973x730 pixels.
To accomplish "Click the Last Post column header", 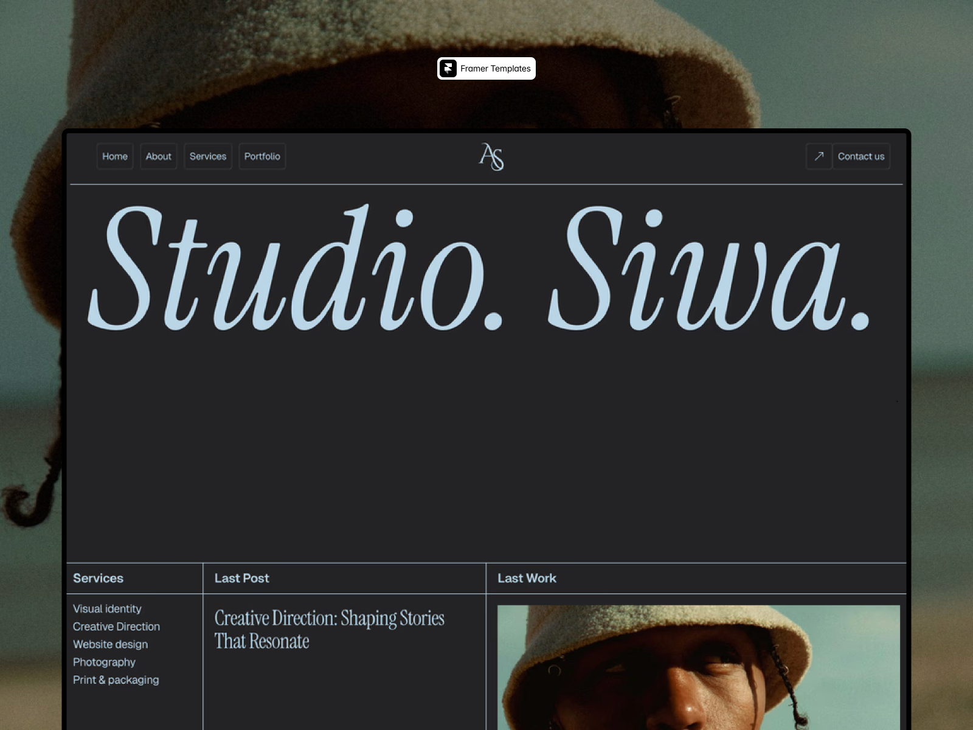I will (241, 579).
